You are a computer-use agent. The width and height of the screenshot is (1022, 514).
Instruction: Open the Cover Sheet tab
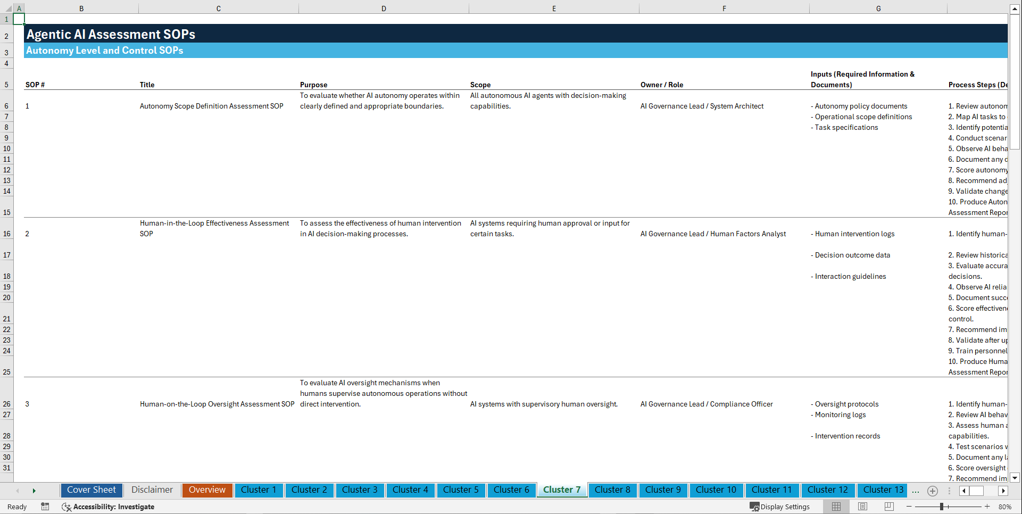pyautogui.click(x=91, y=490)
